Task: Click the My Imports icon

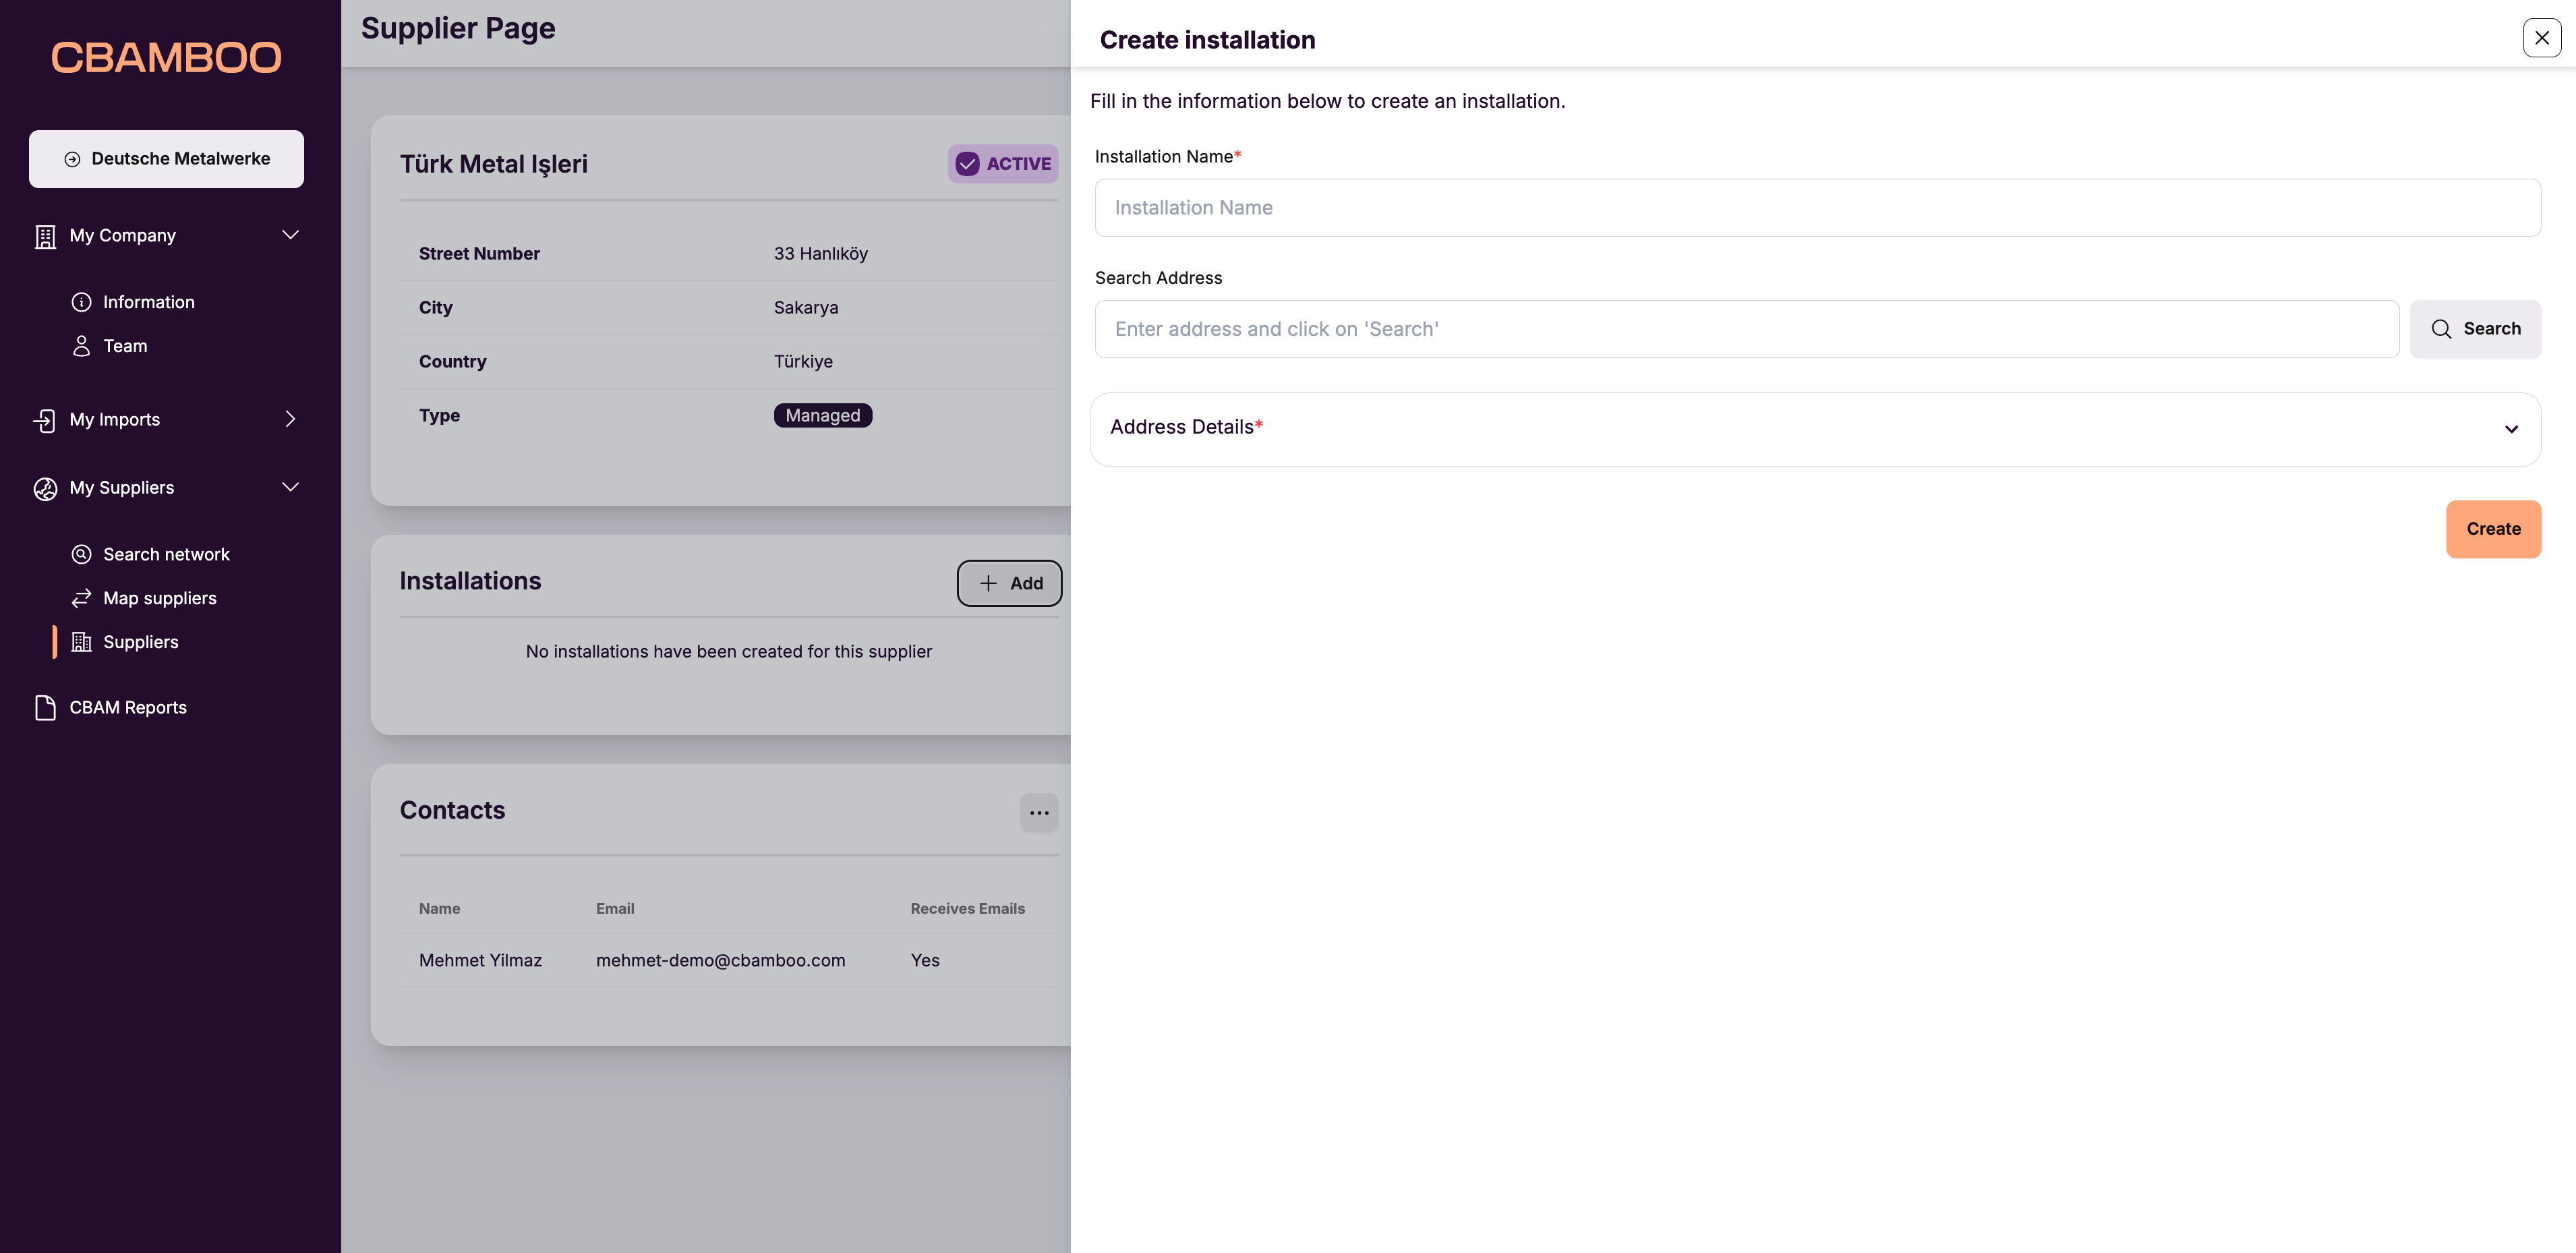Action: point(45,420)
